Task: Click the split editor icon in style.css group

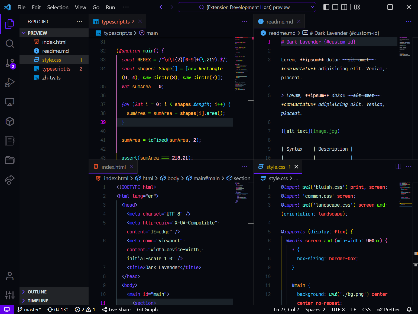Action: click(398, 167)
